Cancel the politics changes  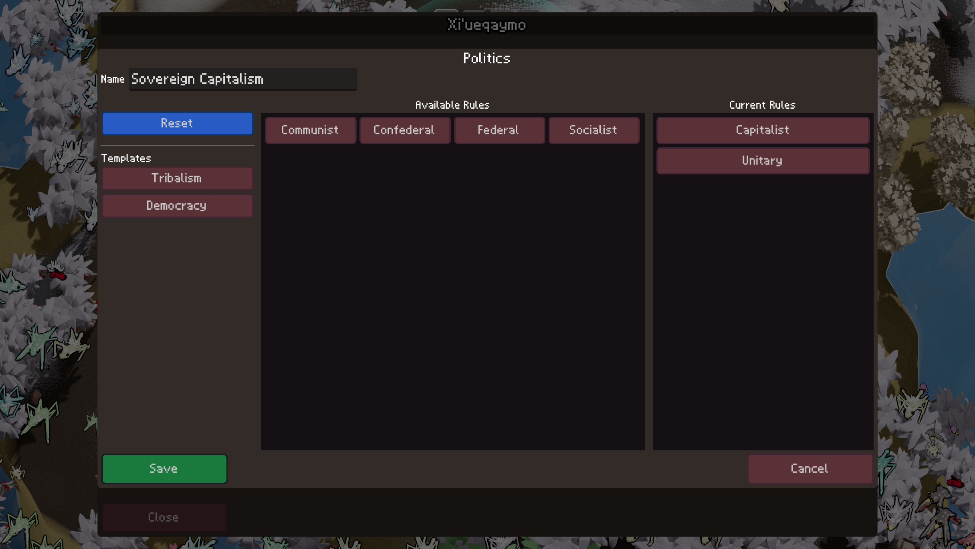[809, 468]
